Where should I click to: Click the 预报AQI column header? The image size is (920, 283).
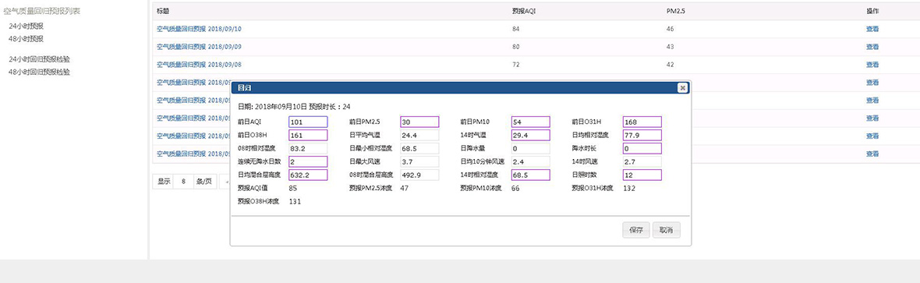[x=523, y=11]
